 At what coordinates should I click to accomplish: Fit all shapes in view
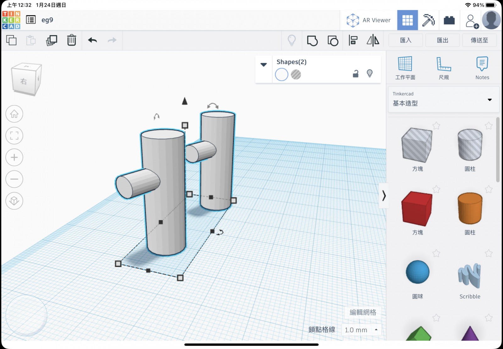click(x=14, y=136)
